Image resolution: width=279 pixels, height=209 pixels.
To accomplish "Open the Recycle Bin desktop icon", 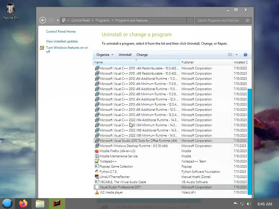I will point(11,11).
